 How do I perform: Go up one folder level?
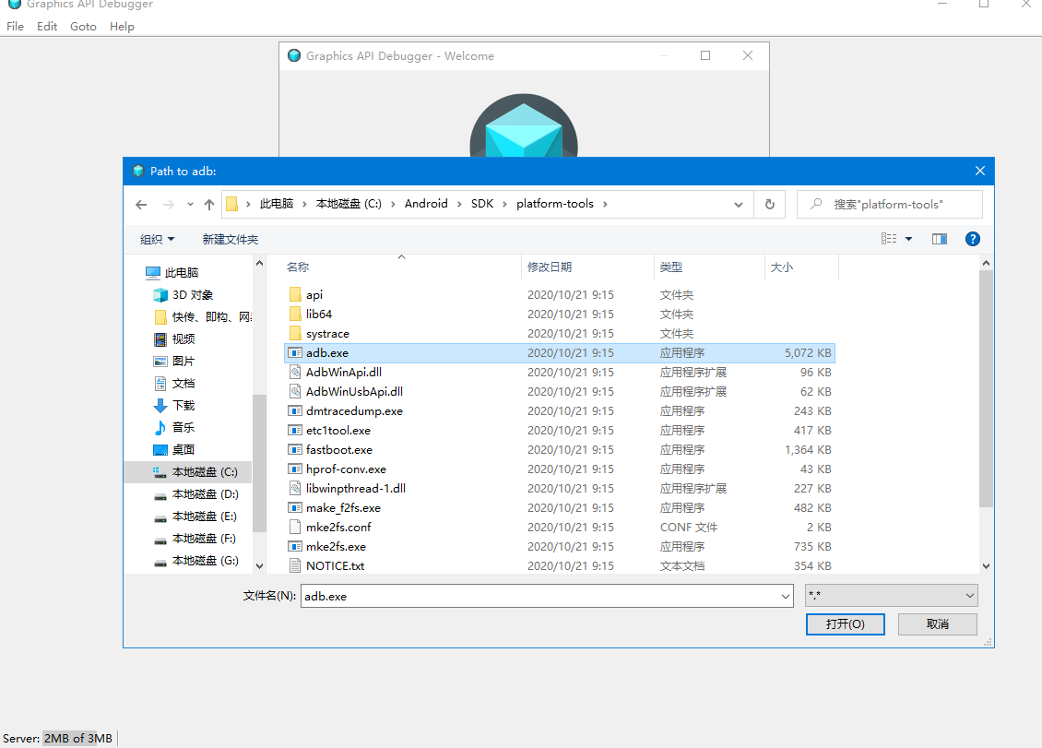coord(207,204)
